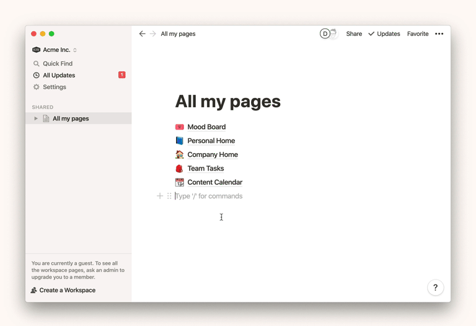This screenshot has height=326, width=476.
Task: Click the plus icon to add block
Action: (160, 196)
